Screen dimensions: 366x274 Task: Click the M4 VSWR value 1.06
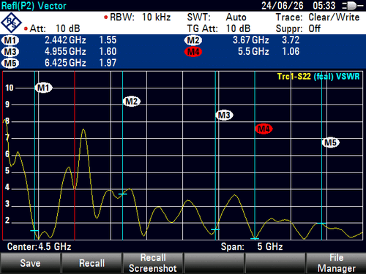pos(291,52)
